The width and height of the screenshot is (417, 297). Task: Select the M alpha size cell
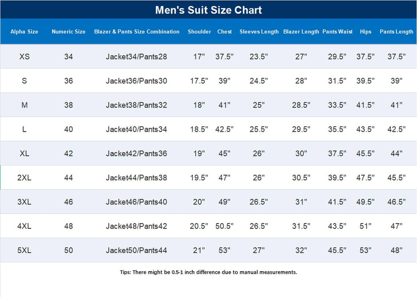(x=24, y=105)
